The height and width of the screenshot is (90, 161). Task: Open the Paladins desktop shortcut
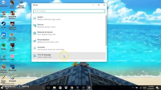[4, 57]
